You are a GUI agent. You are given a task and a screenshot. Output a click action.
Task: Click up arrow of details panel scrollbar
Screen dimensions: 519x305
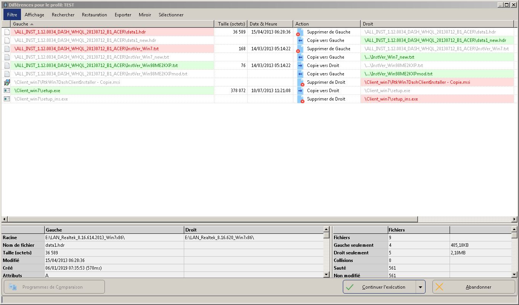tap(326, 229)
